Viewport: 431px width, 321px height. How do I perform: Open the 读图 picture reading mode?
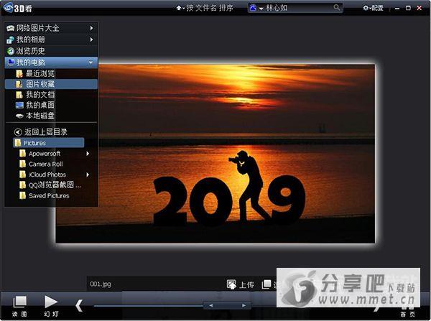point(19,306)
